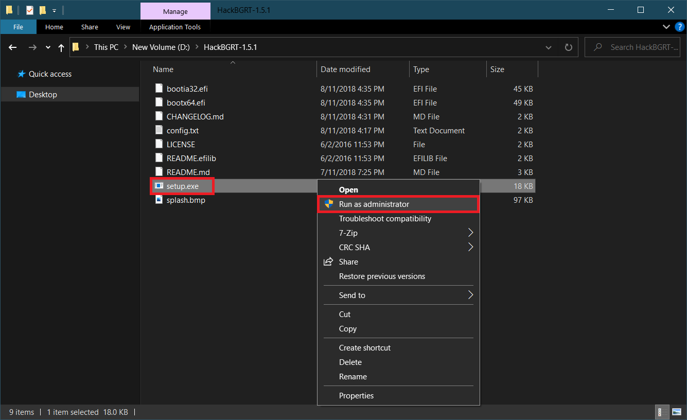687x420 pixels.
Task: Choose Delete in context menu
Action: point(399,362)
